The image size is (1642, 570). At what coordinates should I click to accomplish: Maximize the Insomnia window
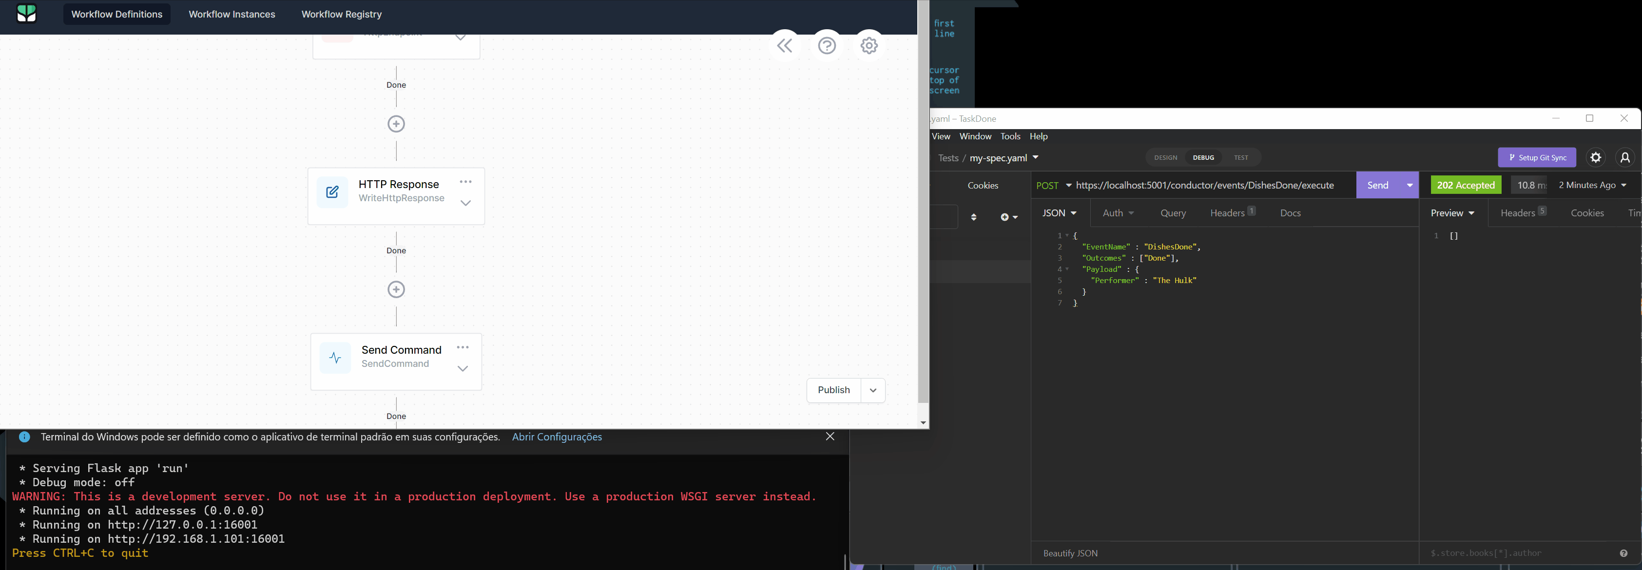[1590, 118]
